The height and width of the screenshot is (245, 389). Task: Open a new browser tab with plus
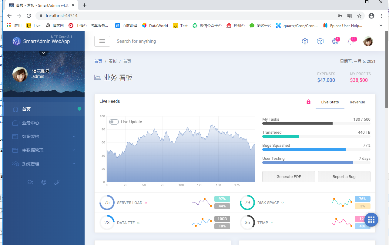tap(85, 5)
